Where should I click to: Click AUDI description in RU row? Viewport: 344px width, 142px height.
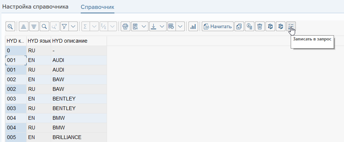point(79,70)
